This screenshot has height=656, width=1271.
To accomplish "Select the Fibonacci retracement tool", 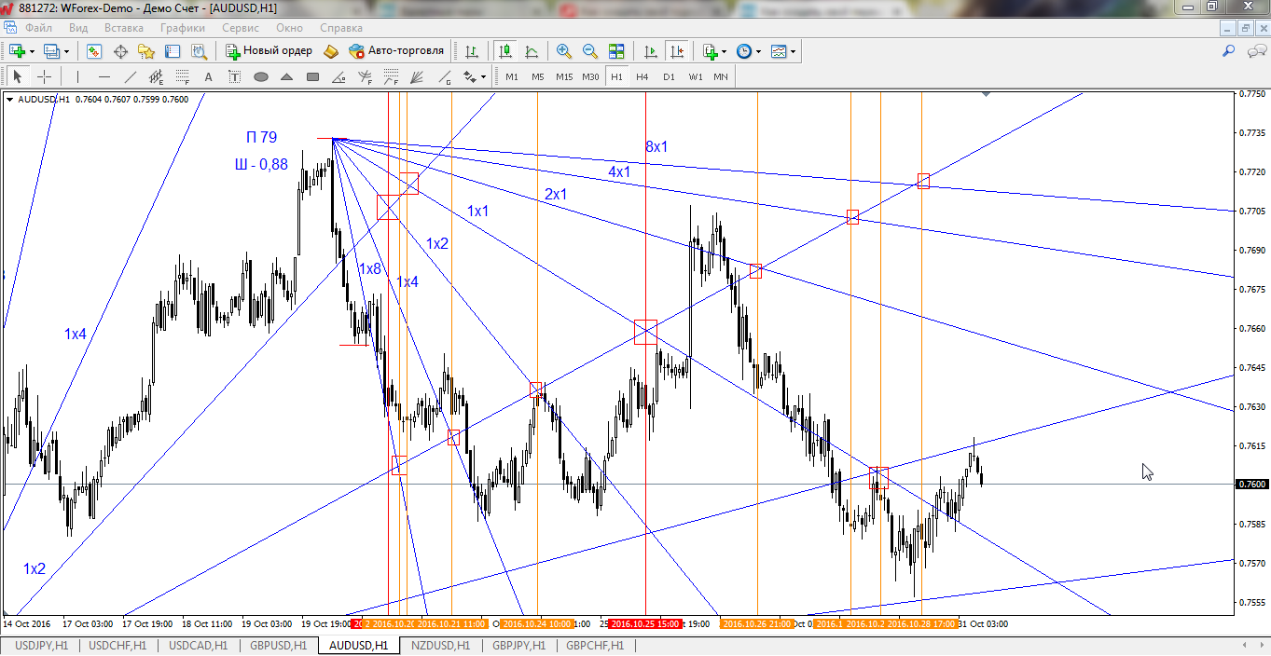I will (183, 76).
